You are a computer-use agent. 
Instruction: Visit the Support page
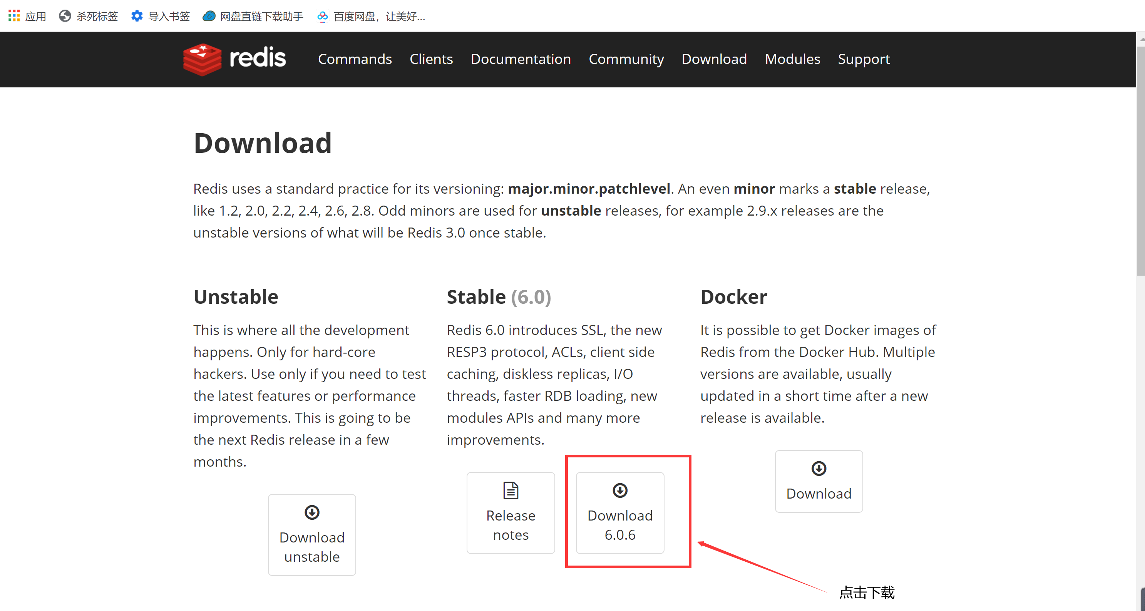click(864, 59)
